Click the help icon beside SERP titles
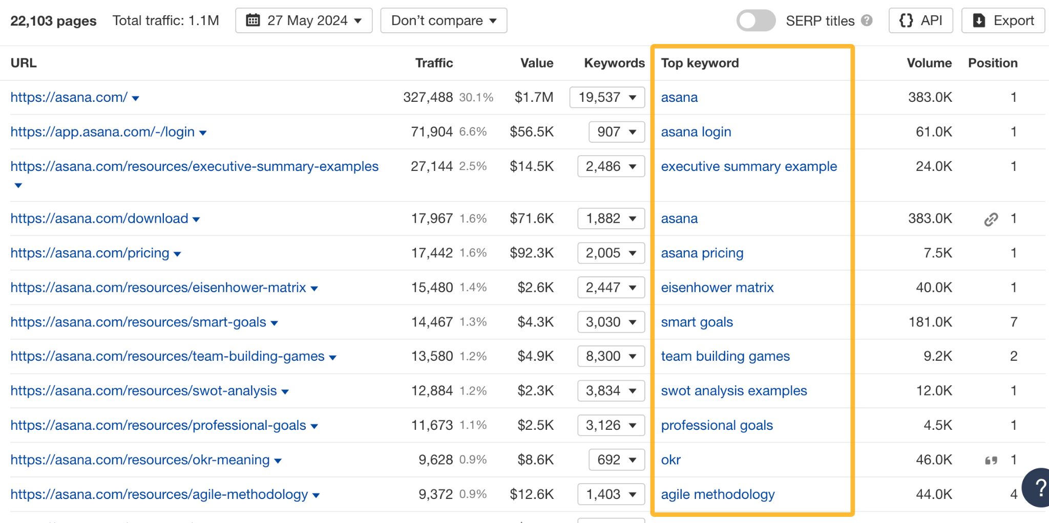Image resolution: width=1049 pixels, height=523 pixels. point(866,21)
